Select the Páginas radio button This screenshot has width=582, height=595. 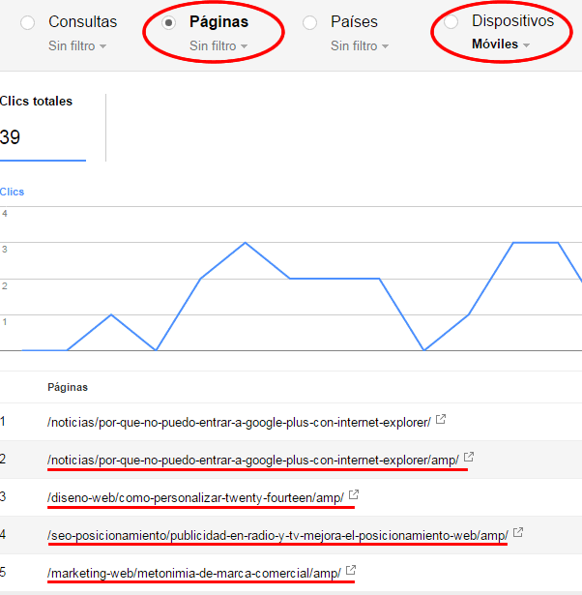168,23
